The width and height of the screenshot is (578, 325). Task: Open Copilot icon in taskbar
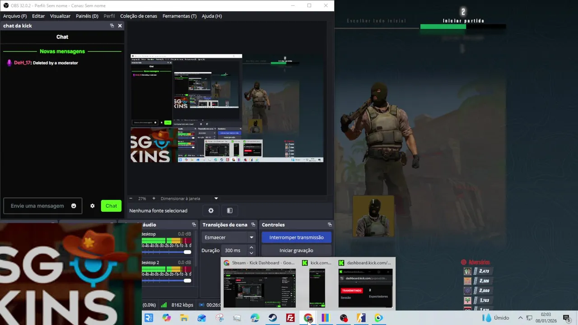click(166, 318)
